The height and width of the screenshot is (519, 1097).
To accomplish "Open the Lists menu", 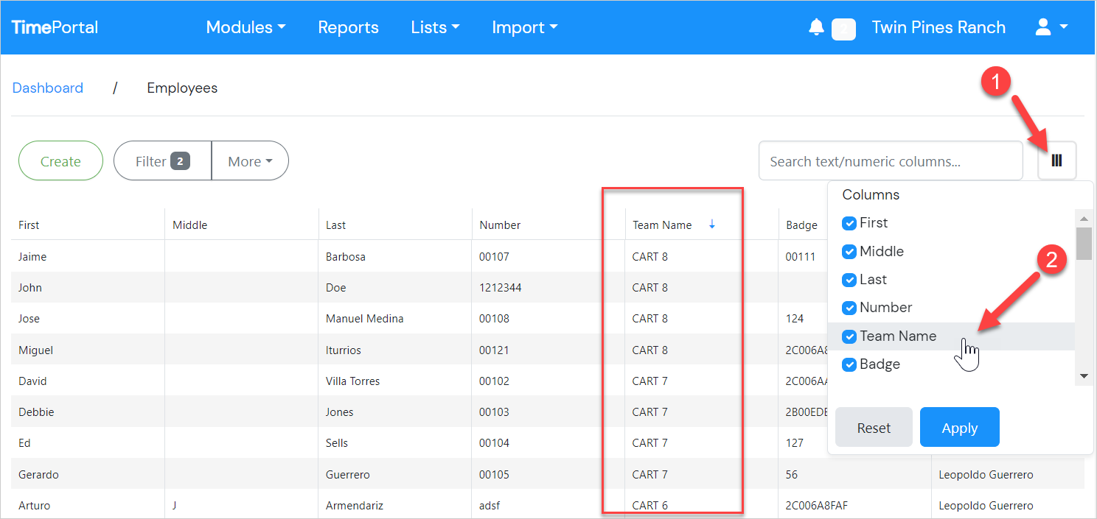I will point(435,28).
